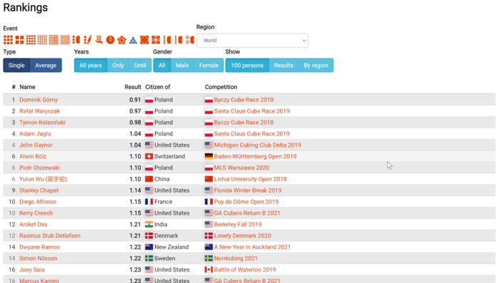This screenshot has width=500, height=283.
Task: Choose the Until year filter
Action: point(140,66)
